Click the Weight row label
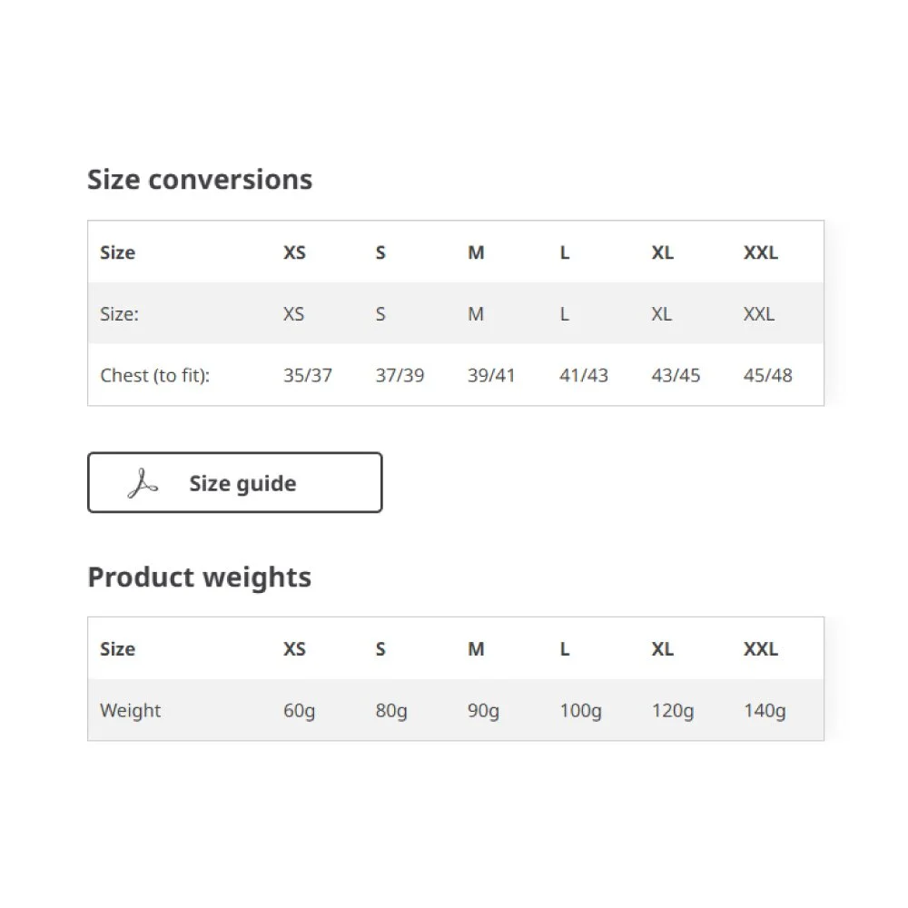Image resolution: width=908 pixels, height=908 pixels. [130, 711]
